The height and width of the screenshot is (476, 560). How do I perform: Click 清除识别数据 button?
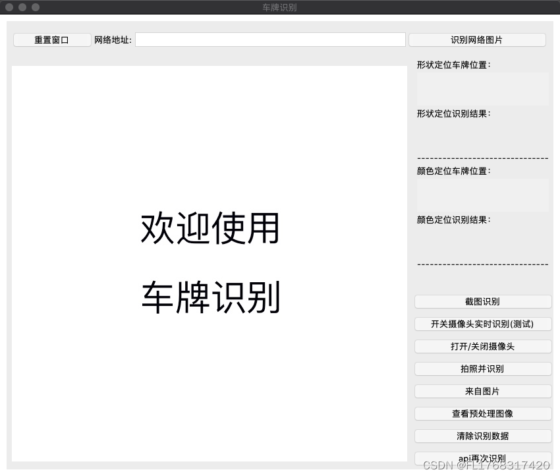click(483, 436)
